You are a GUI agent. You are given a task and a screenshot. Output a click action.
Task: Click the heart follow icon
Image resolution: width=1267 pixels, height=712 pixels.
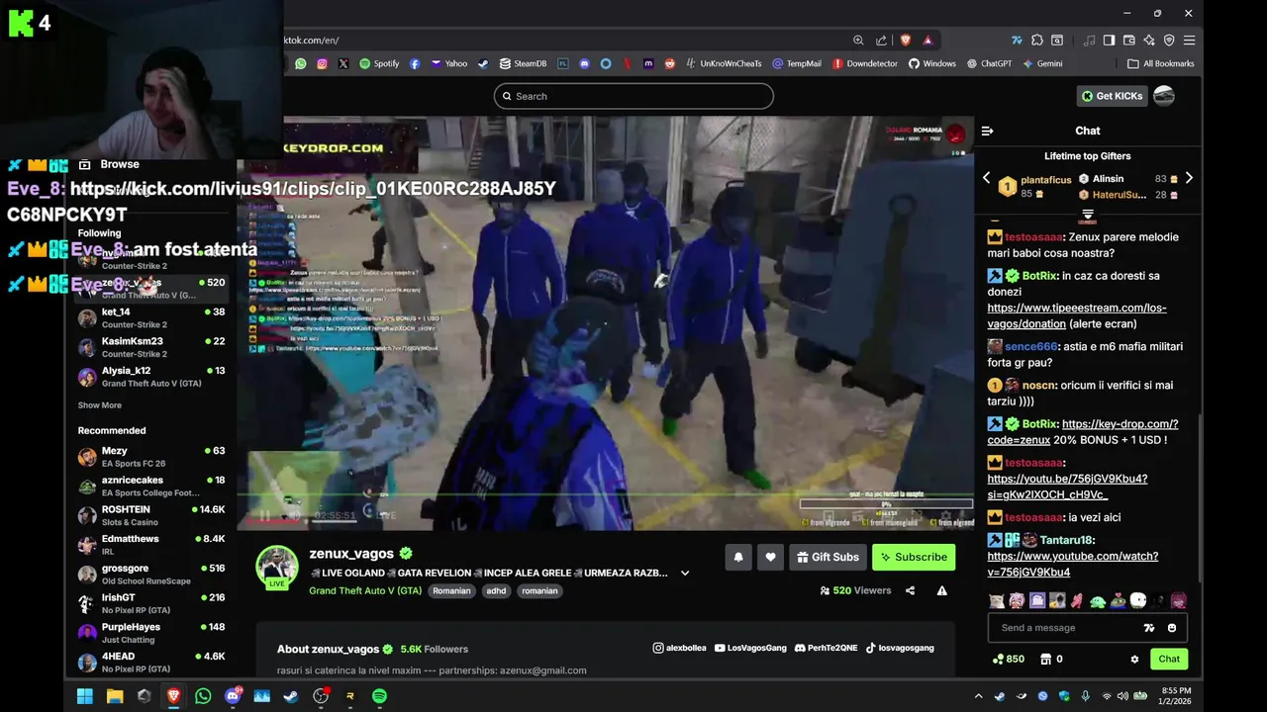click(x=771, y=557)
